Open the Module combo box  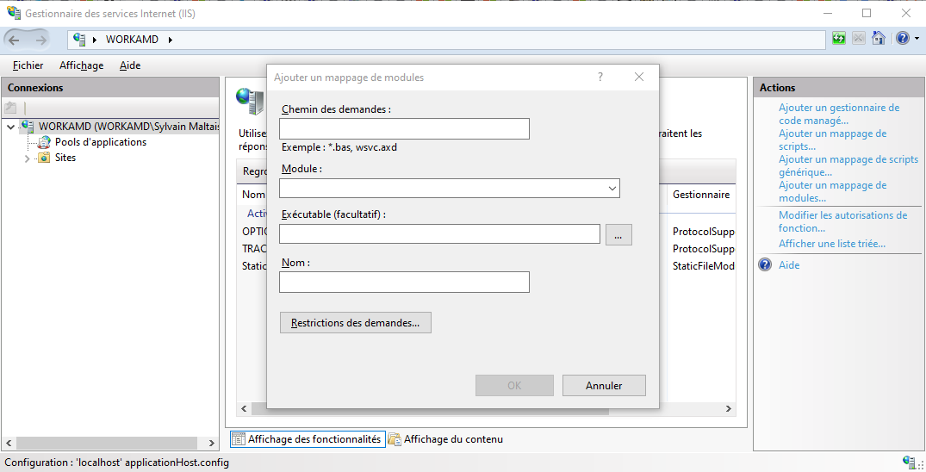(450, 188)
